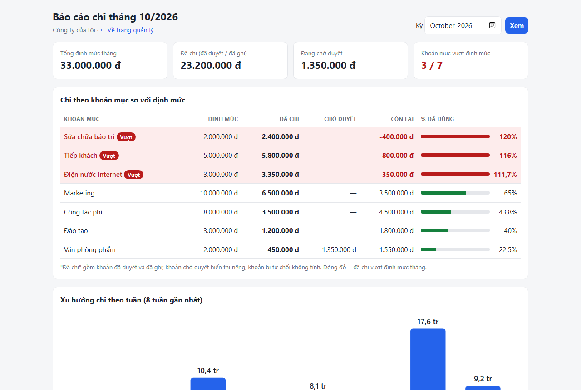Viewport: 581px width, 390px height.
Task: Click the 17,6 tr weekly bar
Action: 428,359
